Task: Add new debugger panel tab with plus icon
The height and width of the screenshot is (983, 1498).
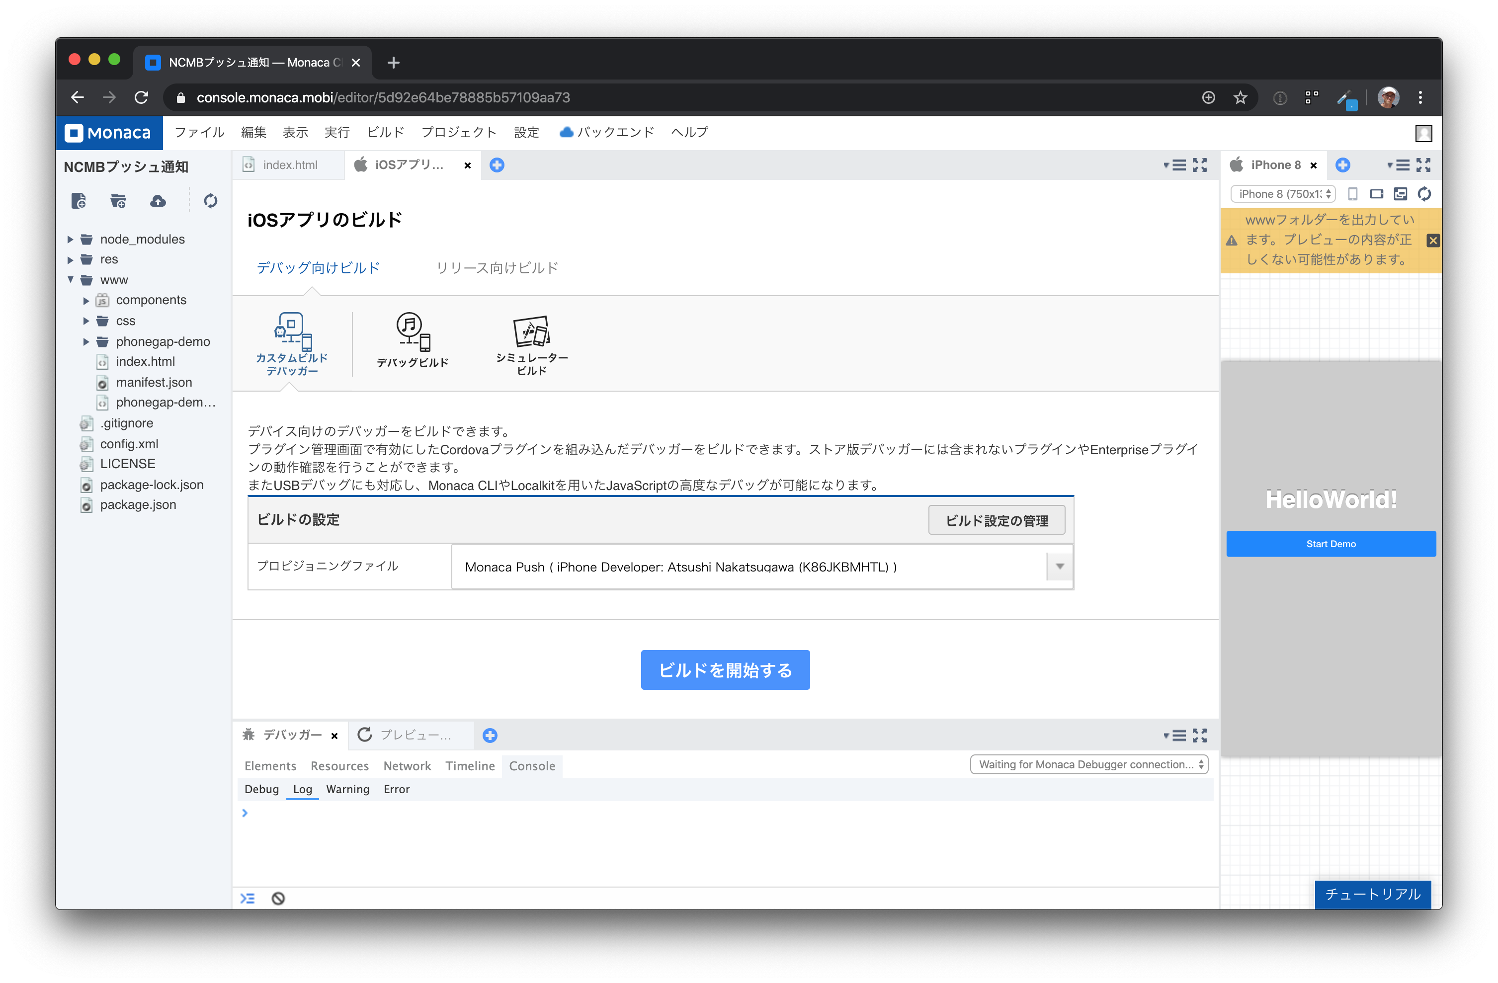Action: pos(490,735)
